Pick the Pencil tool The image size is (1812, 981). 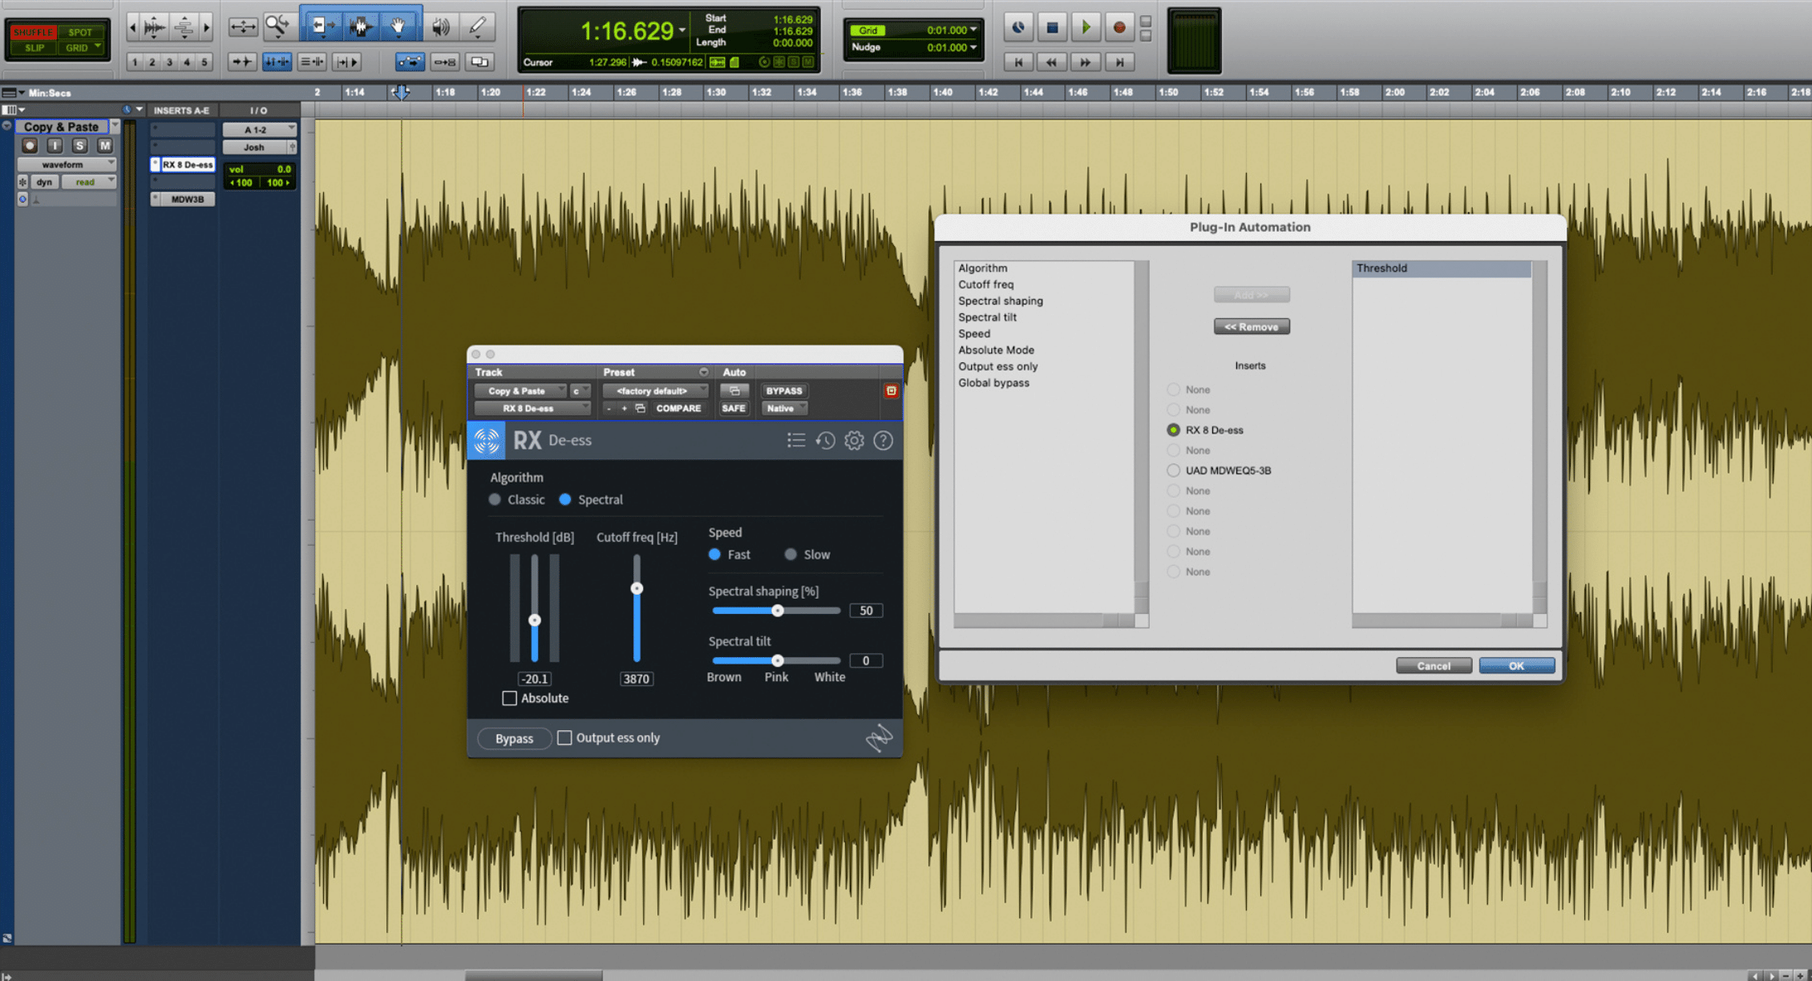(x=478, y=26)
